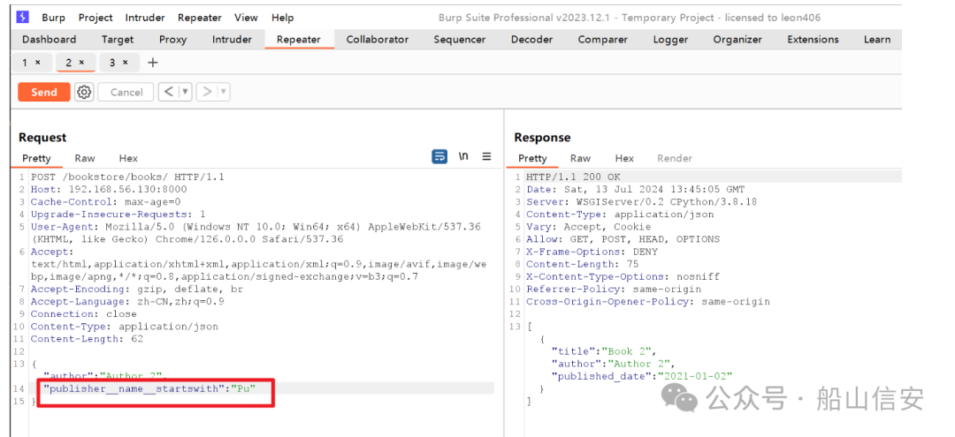Close Repeater tab 2
Screen dimensions: 955x437
81,63
